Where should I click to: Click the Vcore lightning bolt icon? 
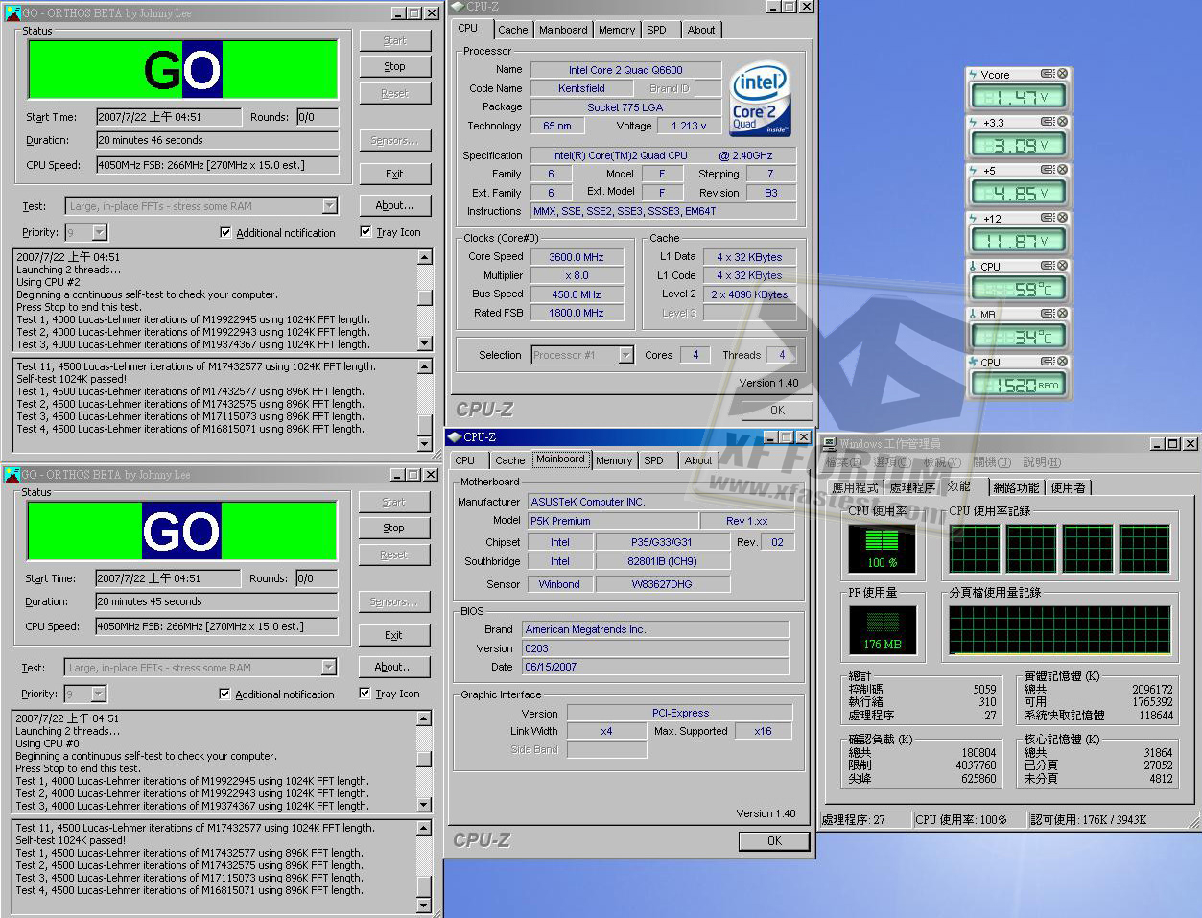[973, 74]
